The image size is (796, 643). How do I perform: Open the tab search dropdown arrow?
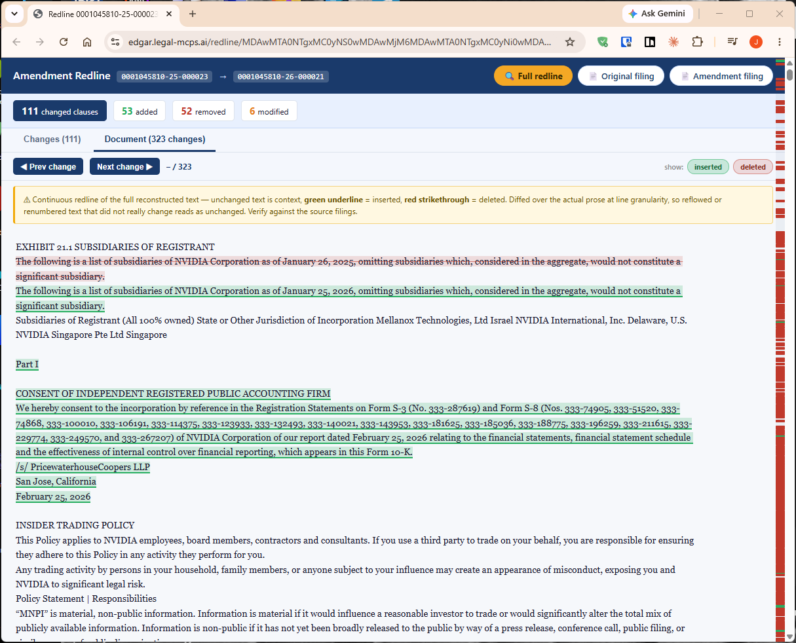tap(14, 14)
